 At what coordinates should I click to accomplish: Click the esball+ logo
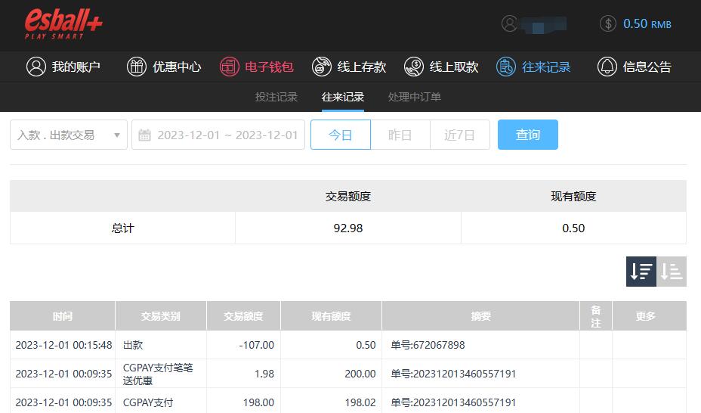pos(63,24)
